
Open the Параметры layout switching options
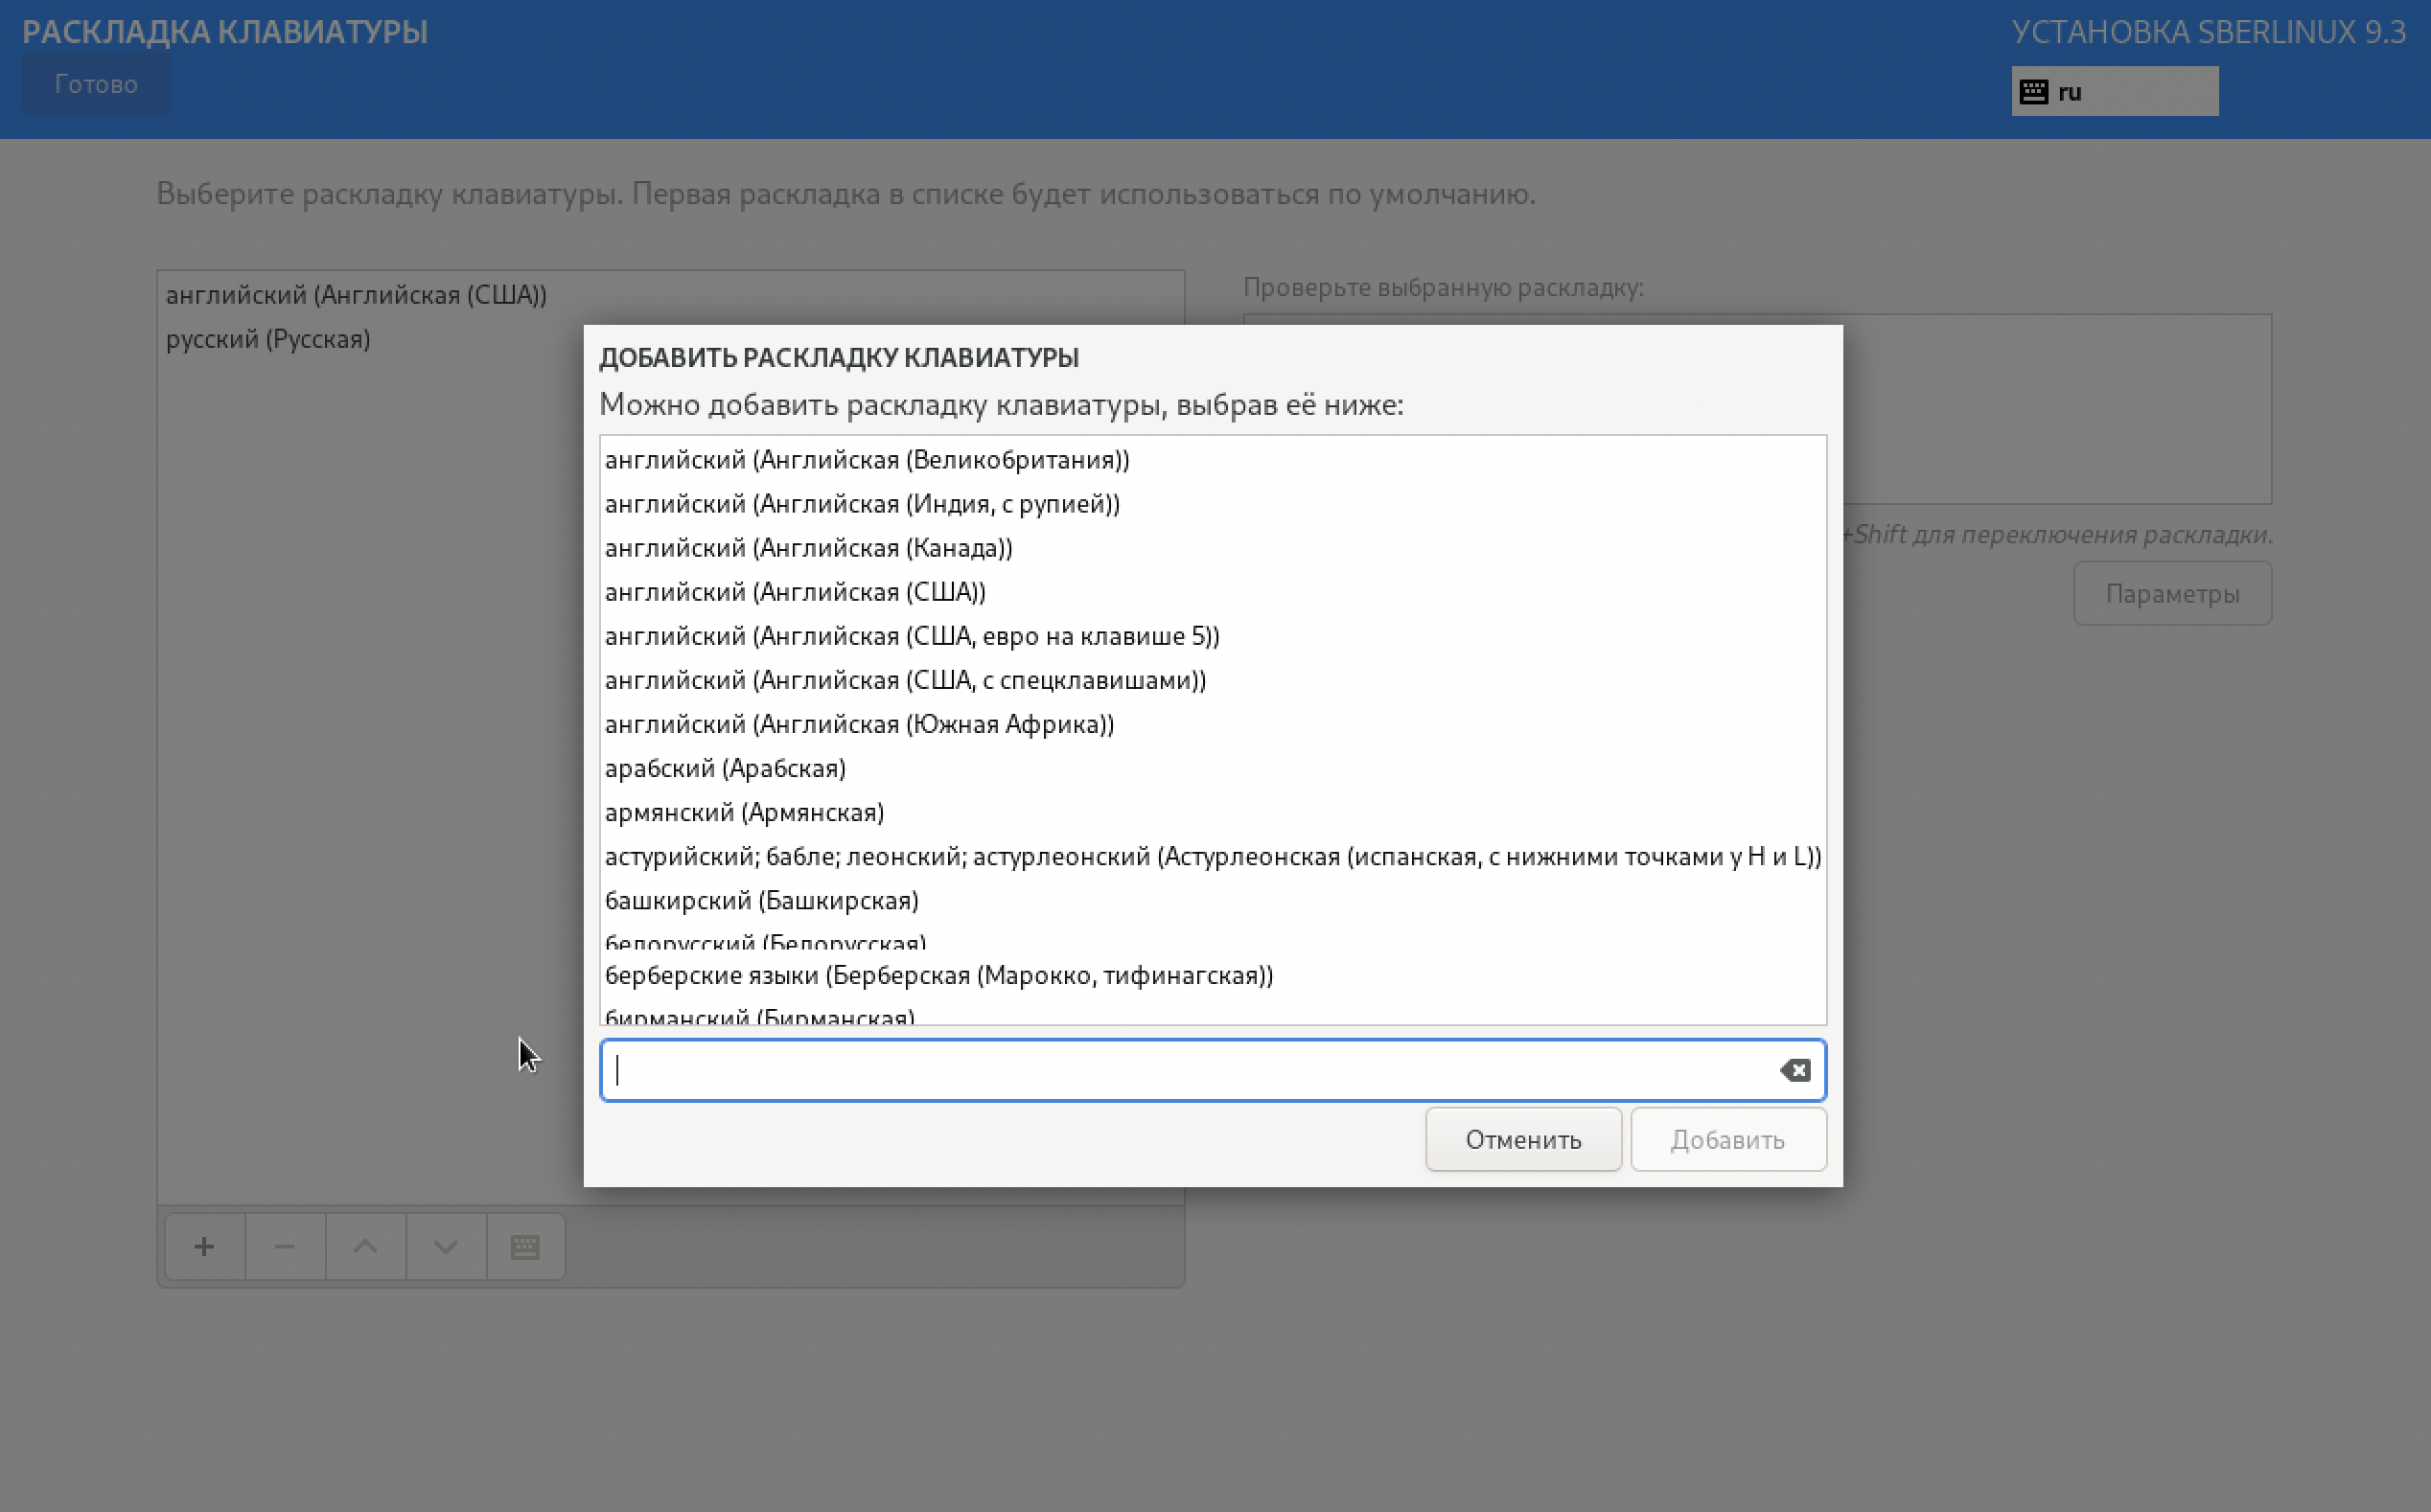tap(2171, 594)
